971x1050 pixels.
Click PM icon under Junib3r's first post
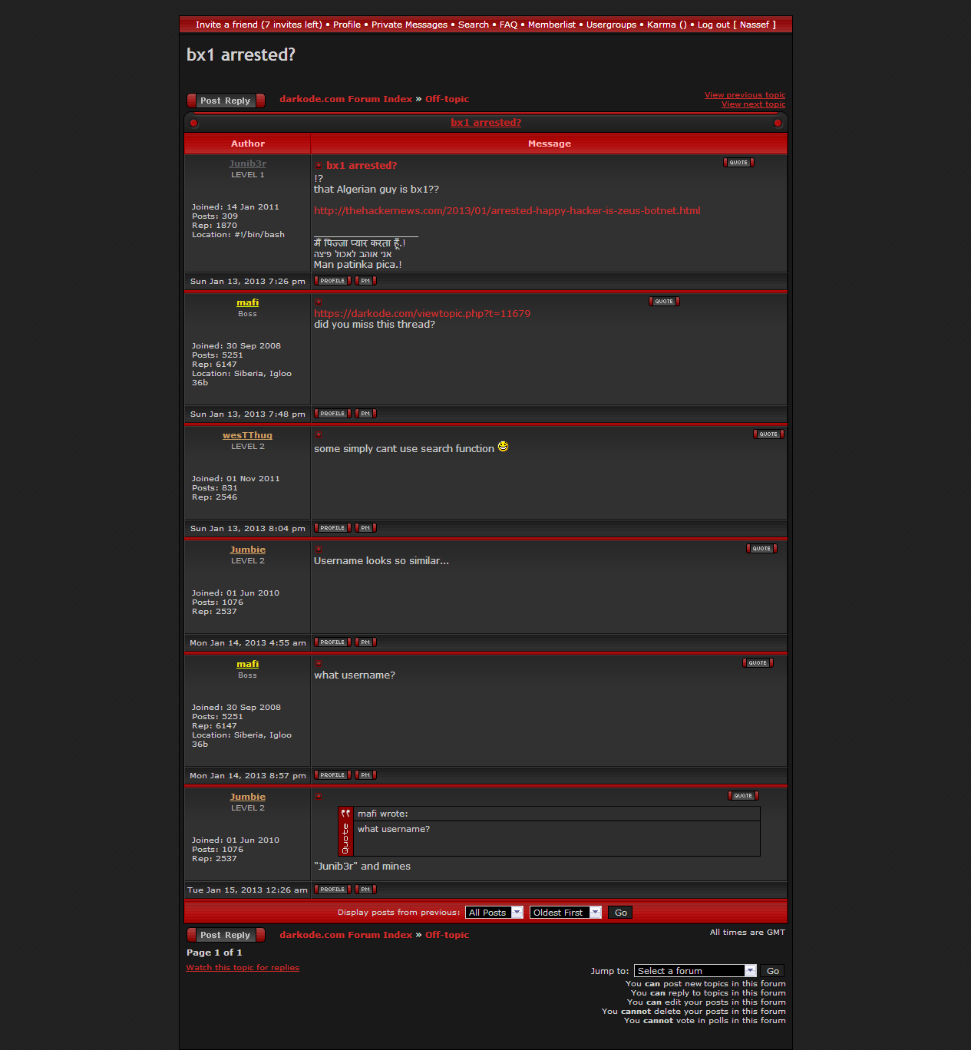pos(365,281)
